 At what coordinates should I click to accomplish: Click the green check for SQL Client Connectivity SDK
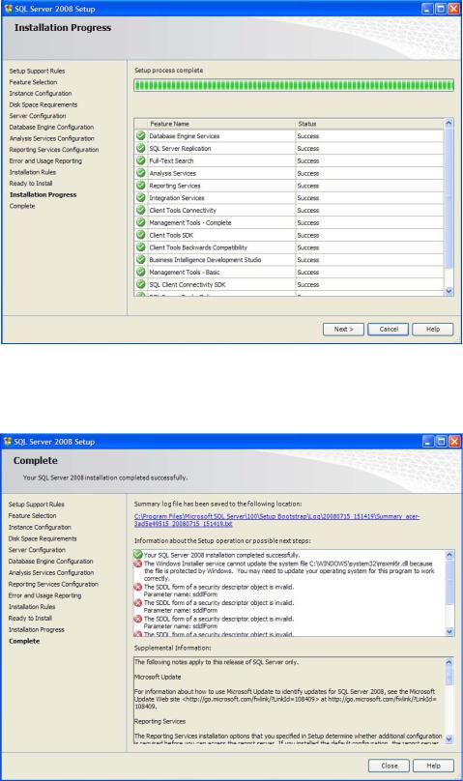[x=141, y=284]
